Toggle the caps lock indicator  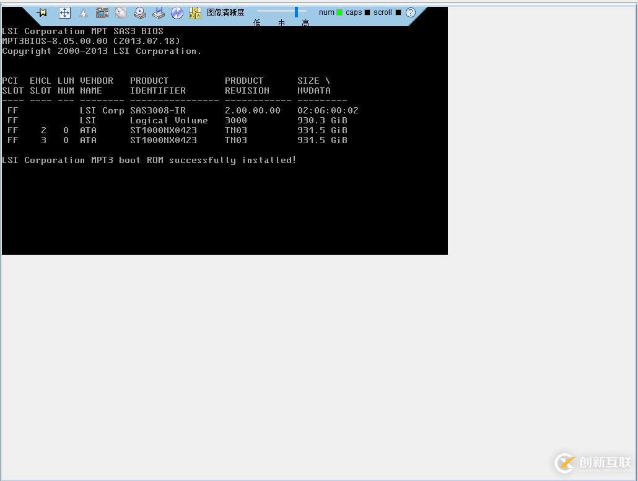pyautogui.click(x=367, y=12)
